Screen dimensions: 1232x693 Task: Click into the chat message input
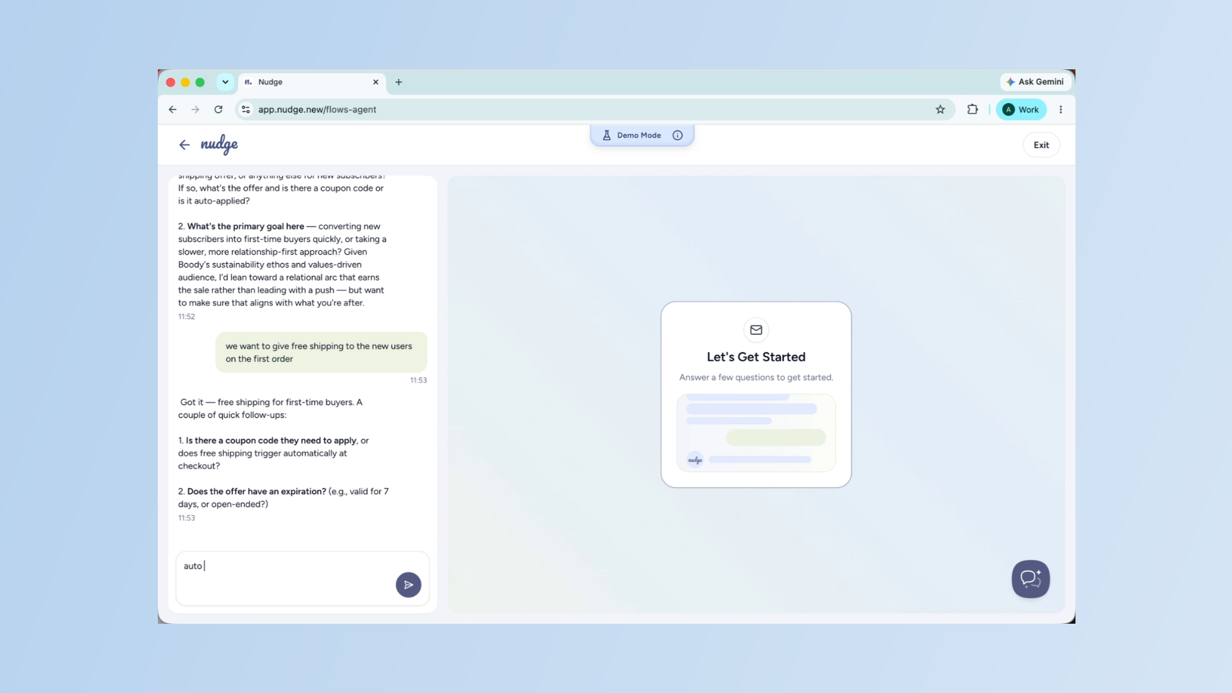pos(302,578)
